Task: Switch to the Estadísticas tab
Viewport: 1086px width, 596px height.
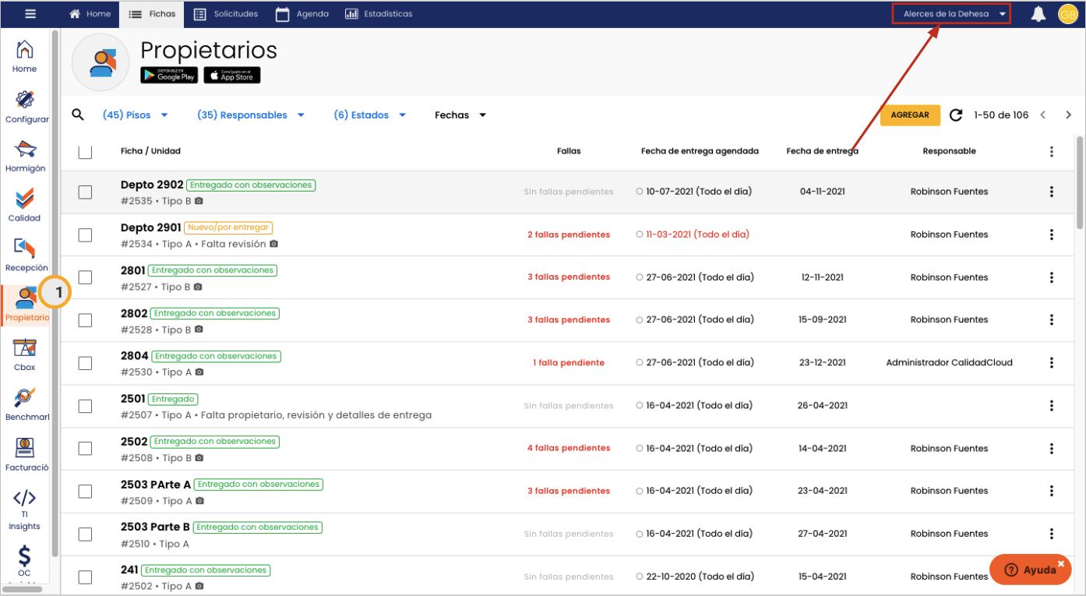Action: (379, 14)
